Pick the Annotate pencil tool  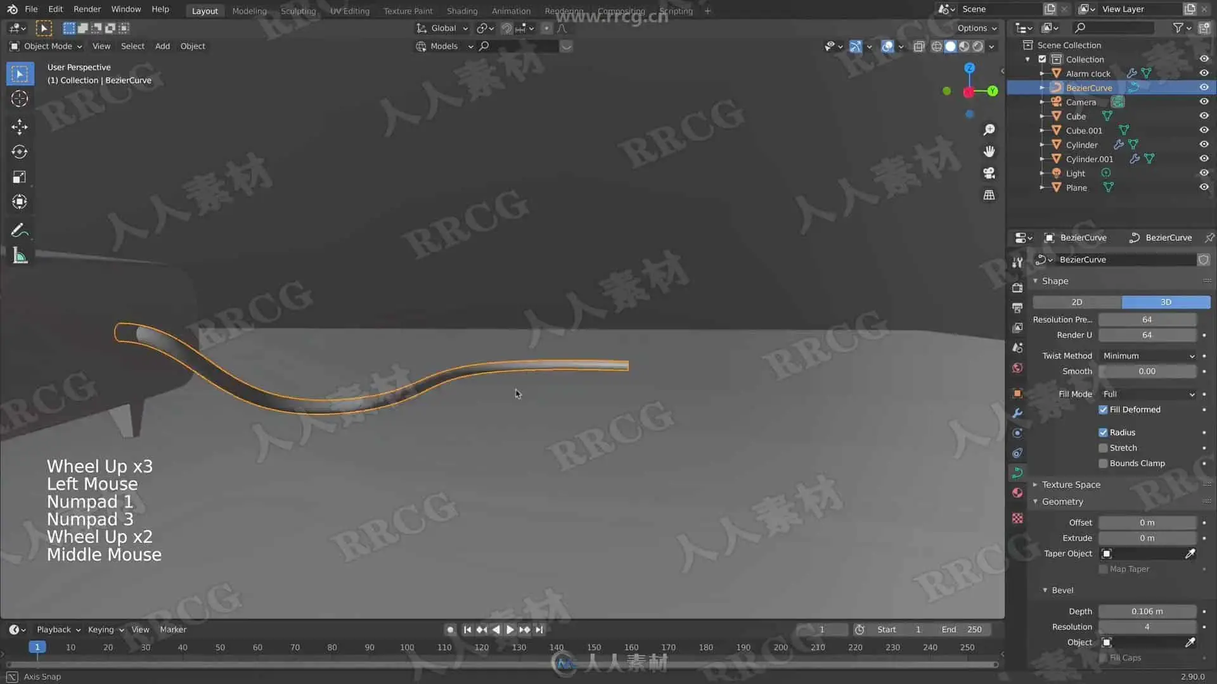tap(19, 230)
